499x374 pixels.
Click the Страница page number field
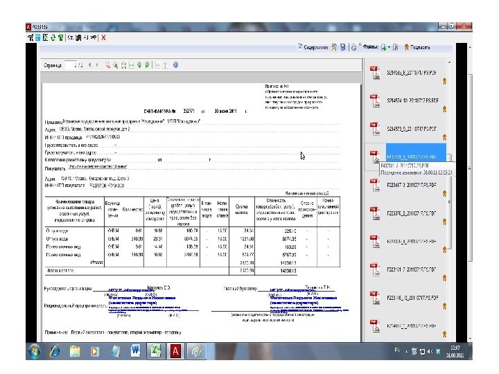click(x=71, y=65)
